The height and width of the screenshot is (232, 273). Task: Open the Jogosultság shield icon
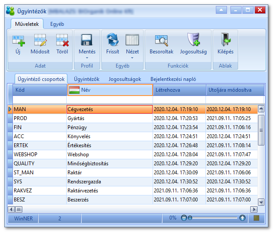point(193,40)
